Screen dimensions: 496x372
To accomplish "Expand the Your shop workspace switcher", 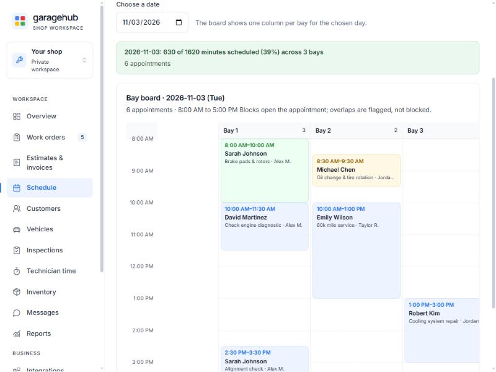I will tap(50, 60).
